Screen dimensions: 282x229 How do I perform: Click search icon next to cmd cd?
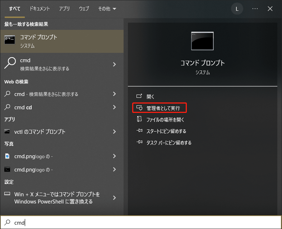(x=7, y=107)
